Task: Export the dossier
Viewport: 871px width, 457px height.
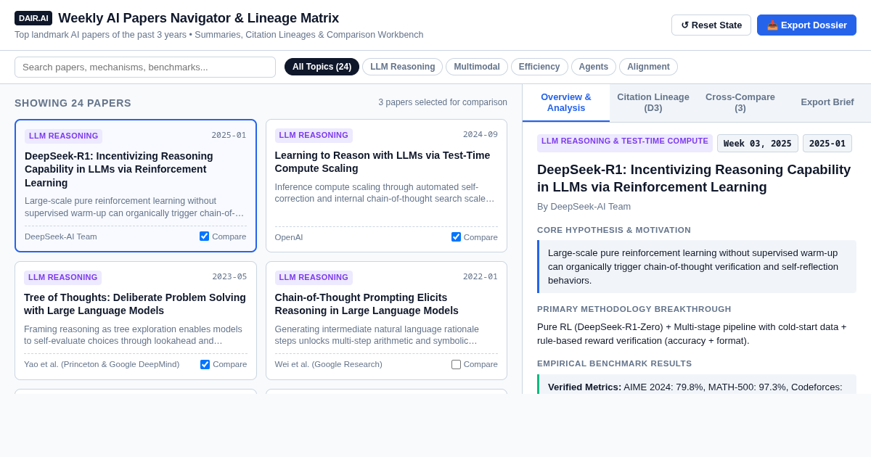Action: point(806,25)
